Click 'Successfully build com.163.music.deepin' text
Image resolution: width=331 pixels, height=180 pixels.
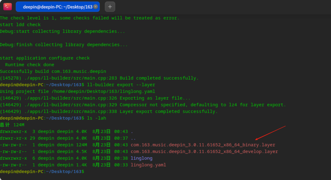[53, 71]
